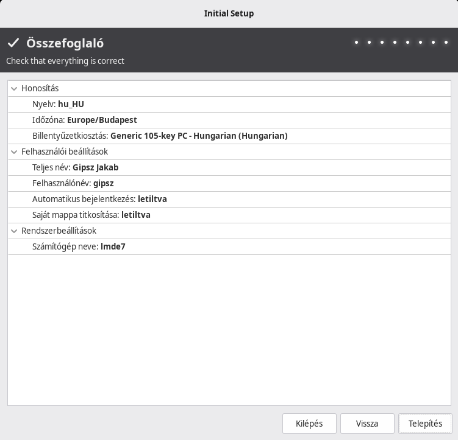Image resolution: width=458 pixels, height=440 pixels.
Task: Click the first progress dot in the header
Action: pyautogui.click(x=356, y=43)
